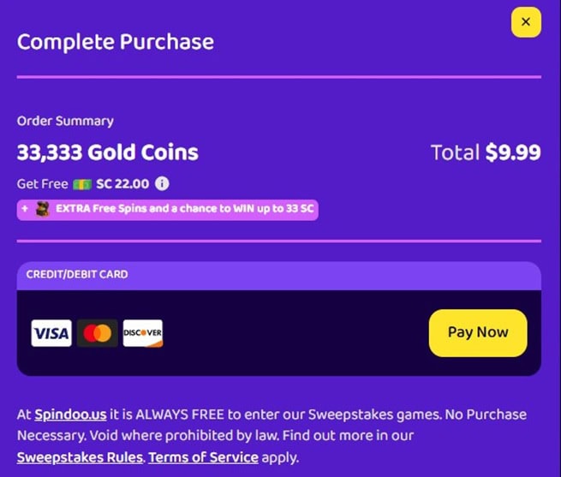Select the CREDIT/DEBIT CARD payment header
This screenshot has height=477, width=561.
coord(77,275)
